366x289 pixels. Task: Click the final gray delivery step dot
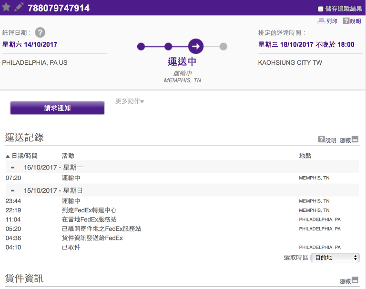224,47
